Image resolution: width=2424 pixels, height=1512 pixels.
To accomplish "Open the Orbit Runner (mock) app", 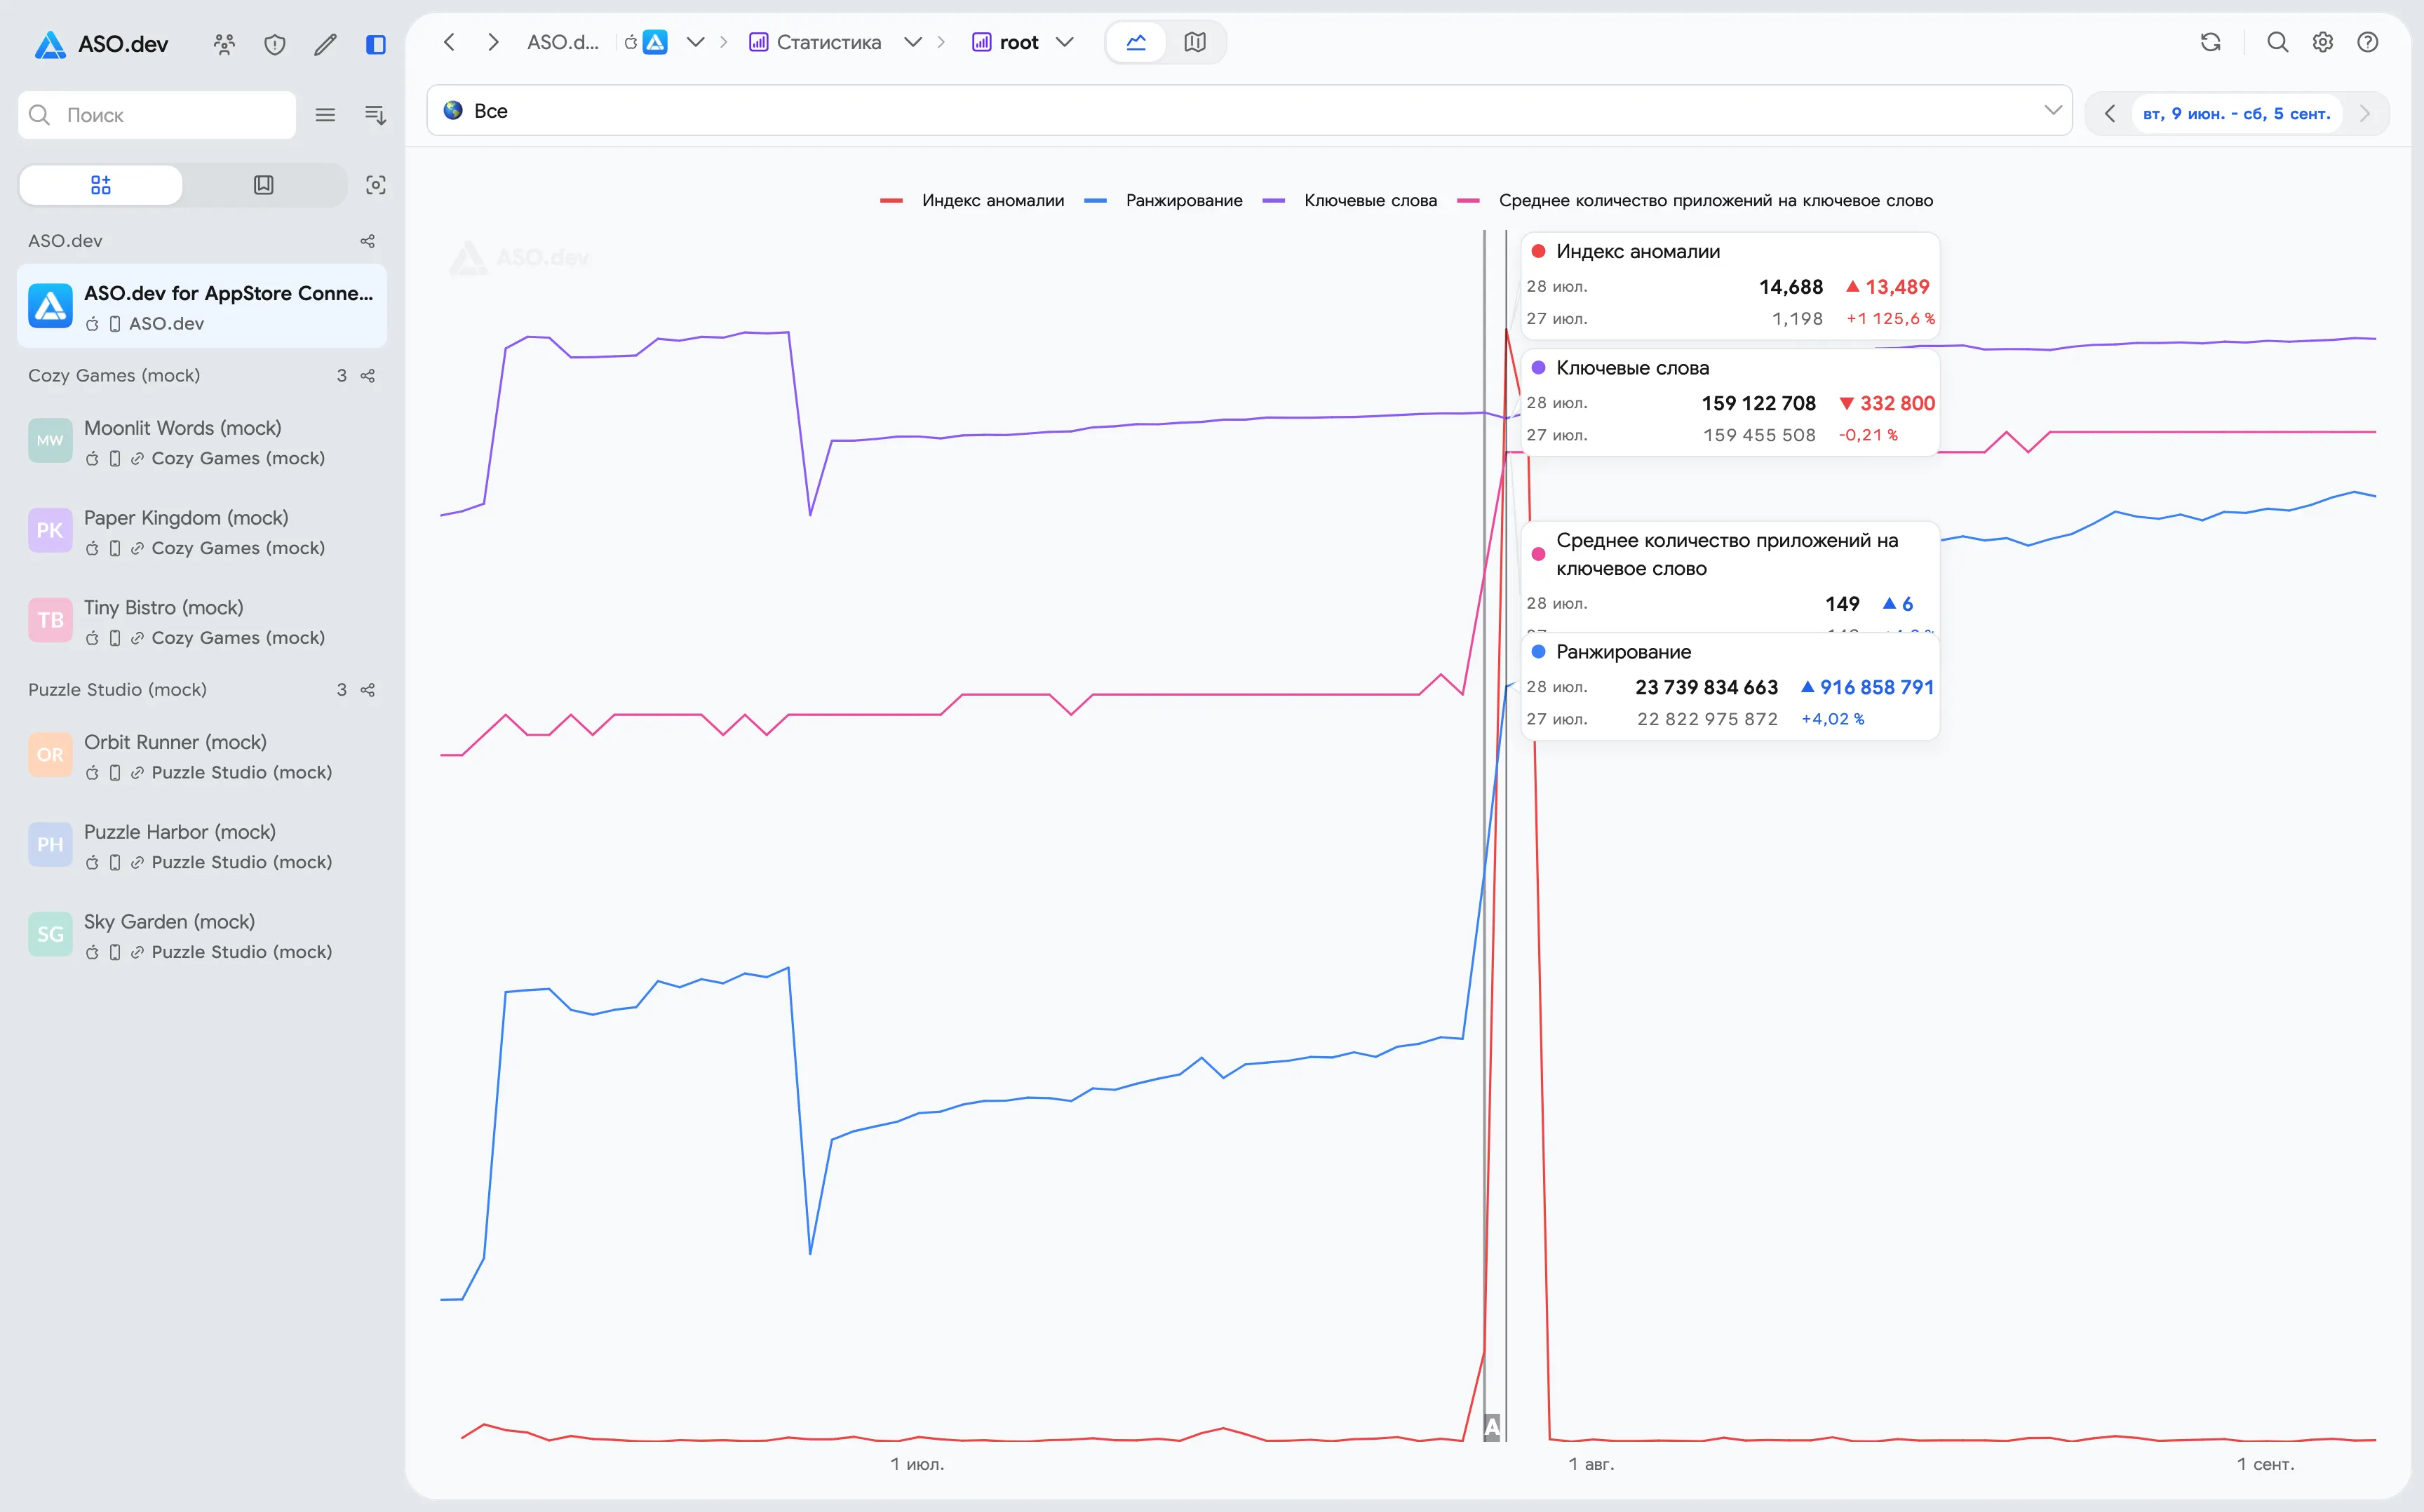I will pyautogui.click(x=202, y=756).
